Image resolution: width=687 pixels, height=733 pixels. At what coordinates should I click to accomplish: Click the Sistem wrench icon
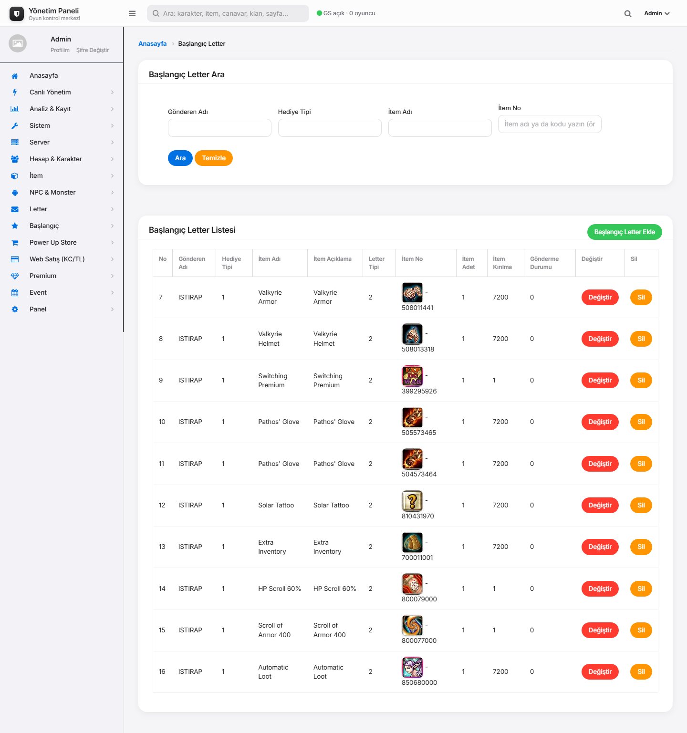(15, 126)
